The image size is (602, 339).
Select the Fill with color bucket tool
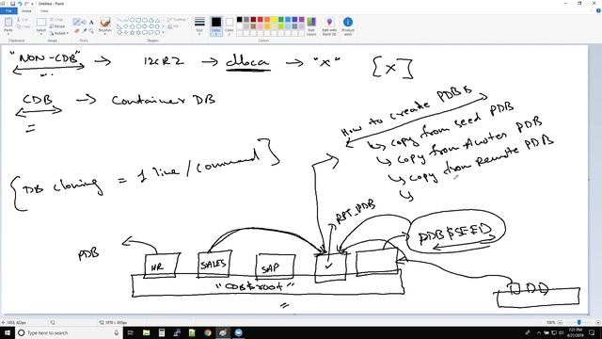[84, 23]
